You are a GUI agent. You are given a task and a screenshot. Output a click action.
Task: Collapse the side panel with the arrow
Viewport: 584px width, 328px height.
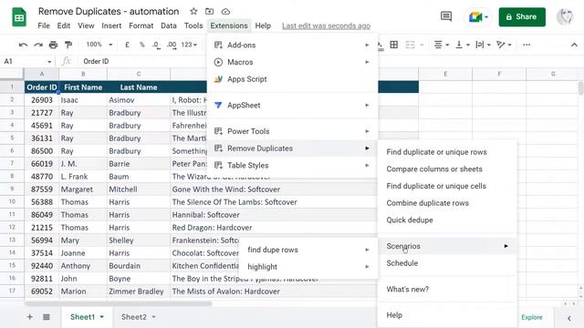click(x=569, y=318)
